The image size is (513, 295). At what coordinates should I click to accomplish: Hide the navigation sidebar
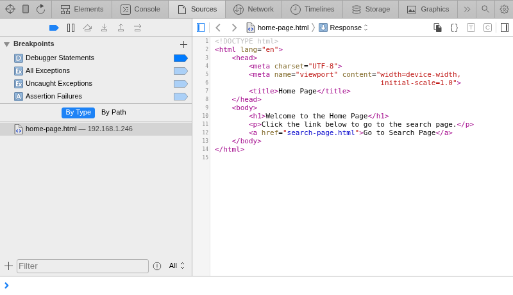201,28
